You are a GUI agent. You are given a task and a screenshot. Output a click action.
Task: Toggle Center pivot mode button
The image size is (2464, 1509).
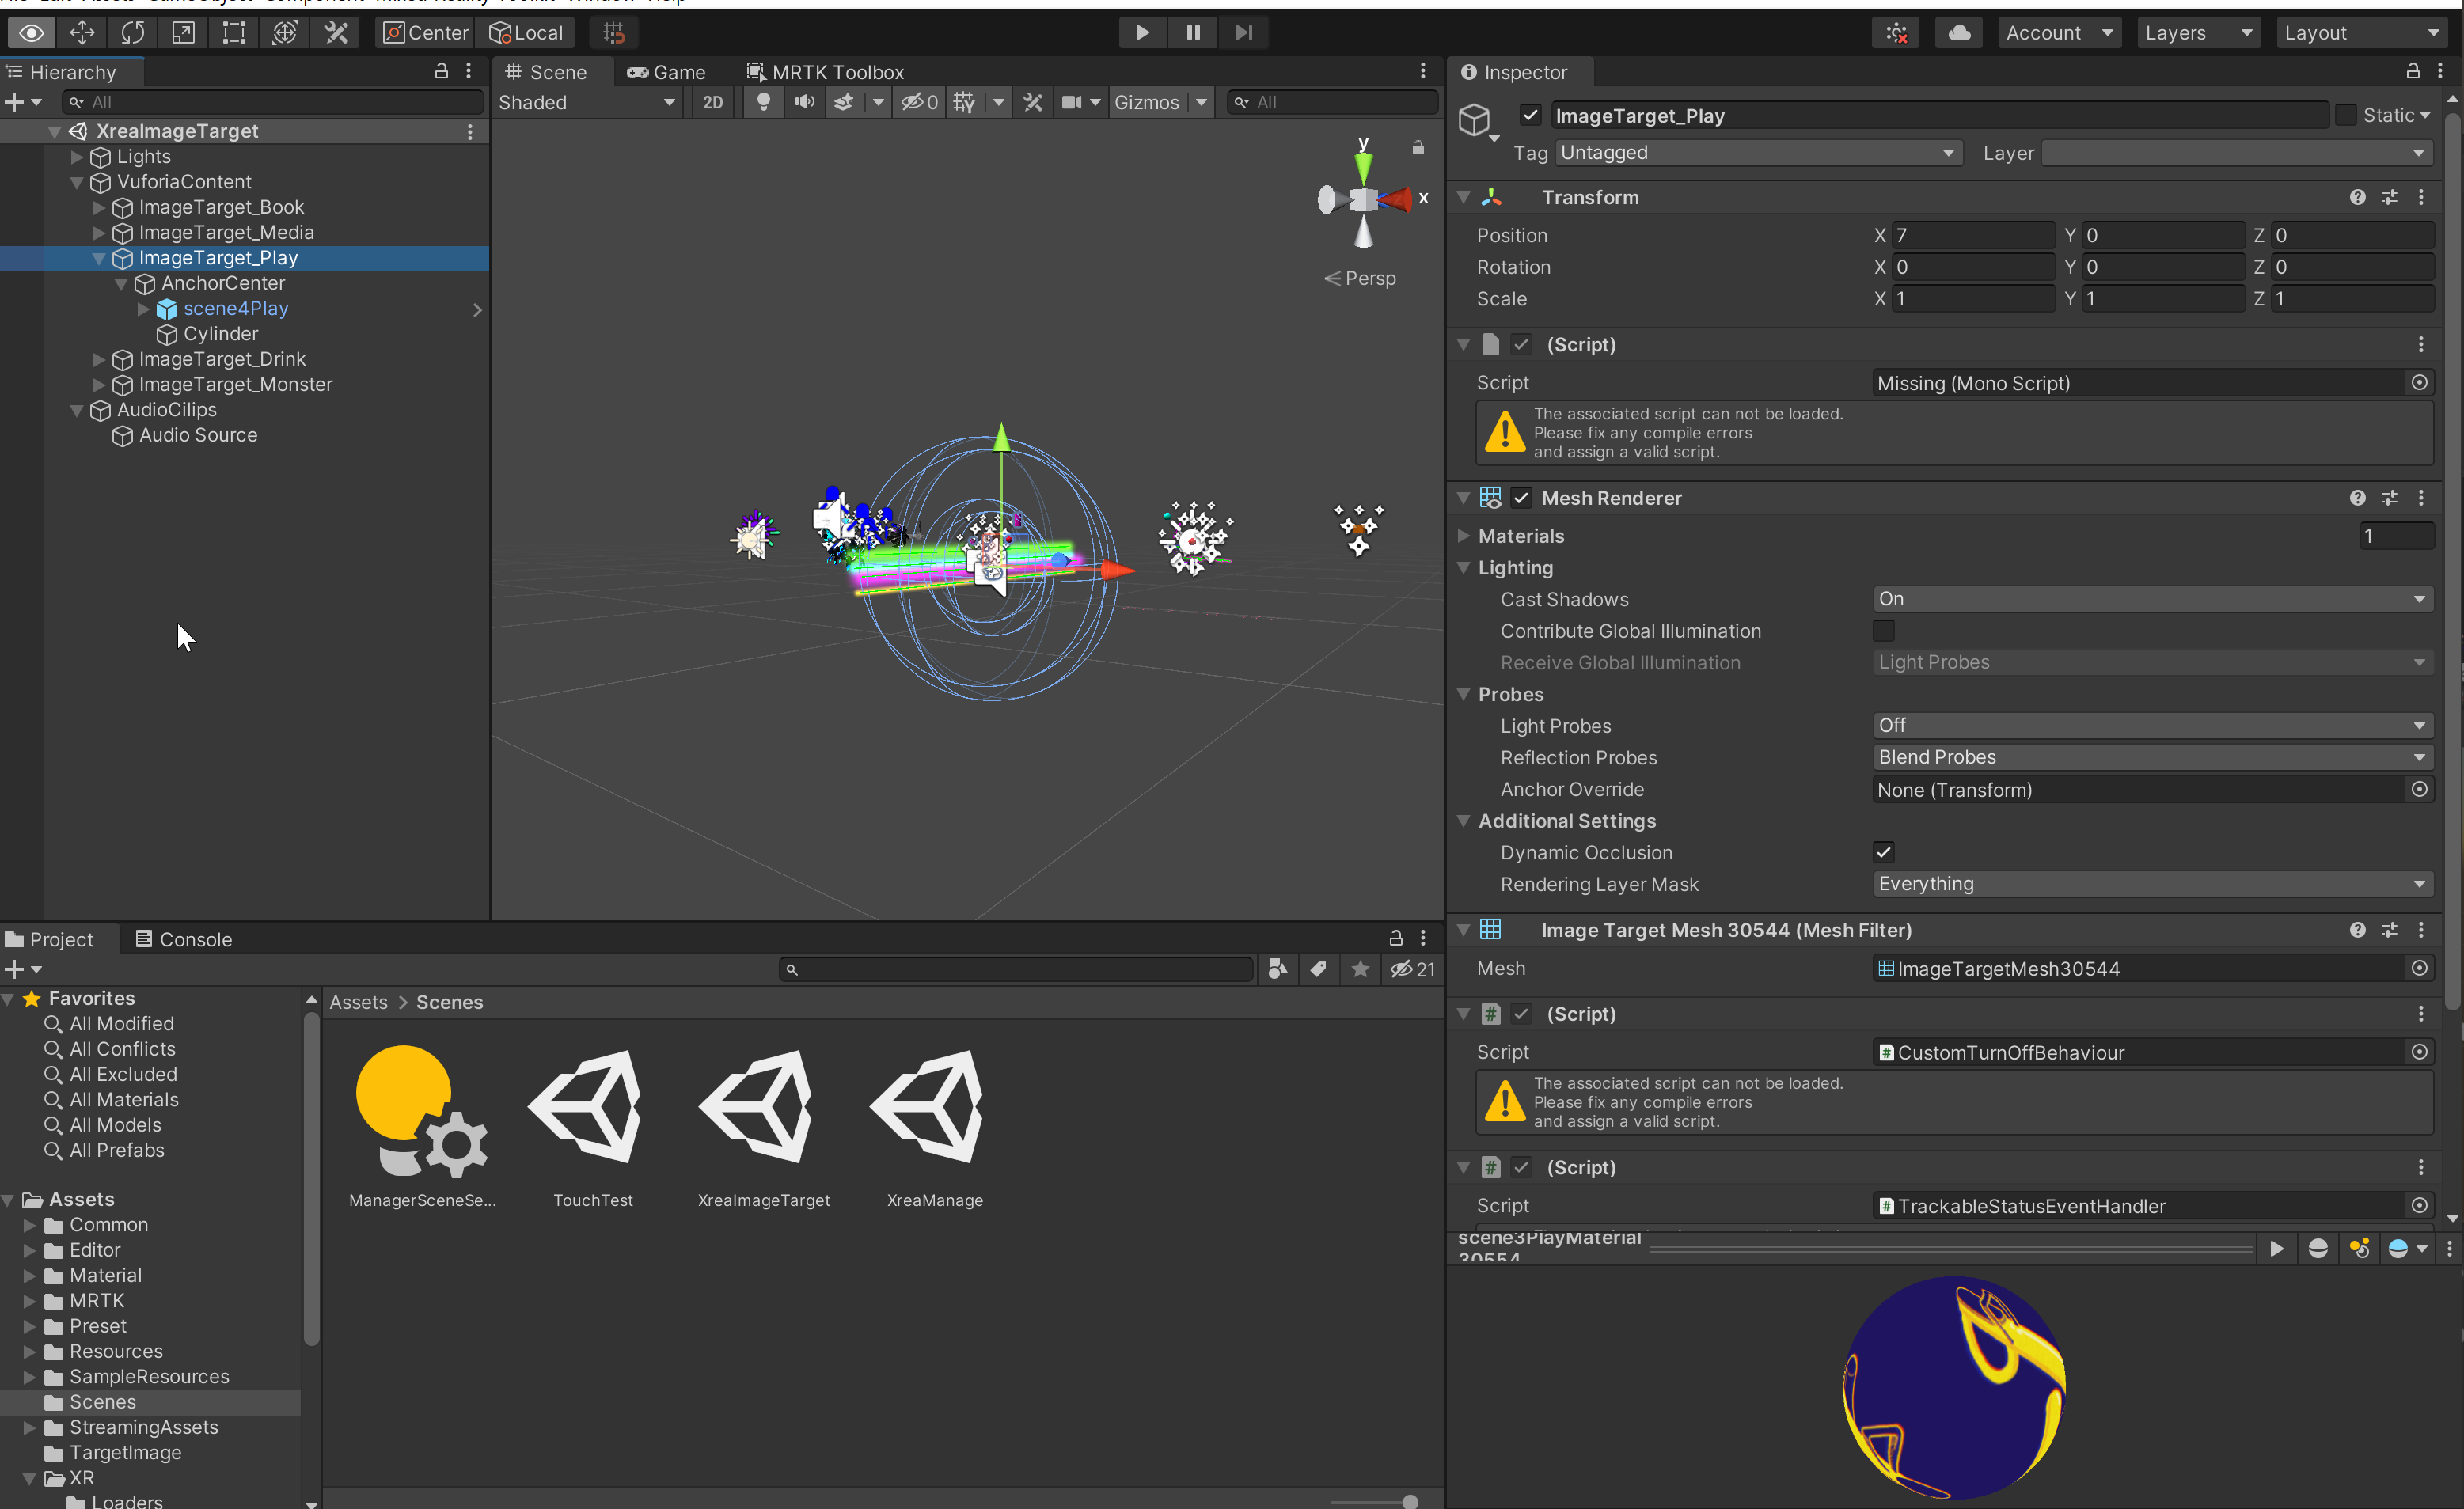tap(425, 32)
